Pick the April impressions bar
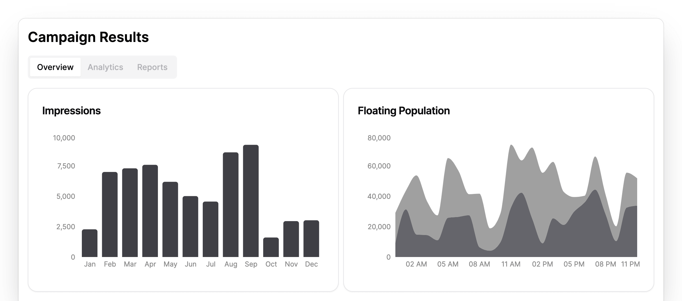 tap(150, 211)
